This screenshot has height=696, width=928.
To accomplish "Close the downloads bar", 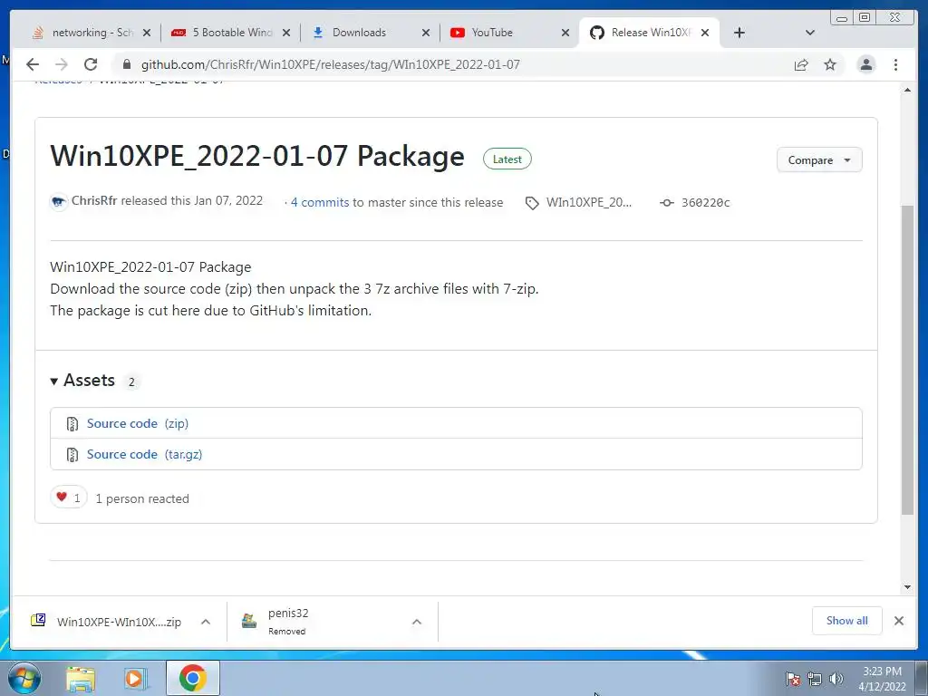I will pyautogui.click(x=898, y=621).
